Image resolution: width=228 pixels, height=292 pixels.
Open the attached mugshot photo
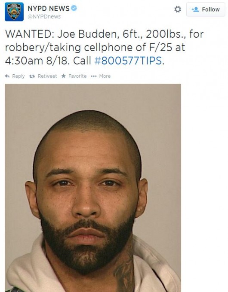pyautogui.click(x=93, y=188)
